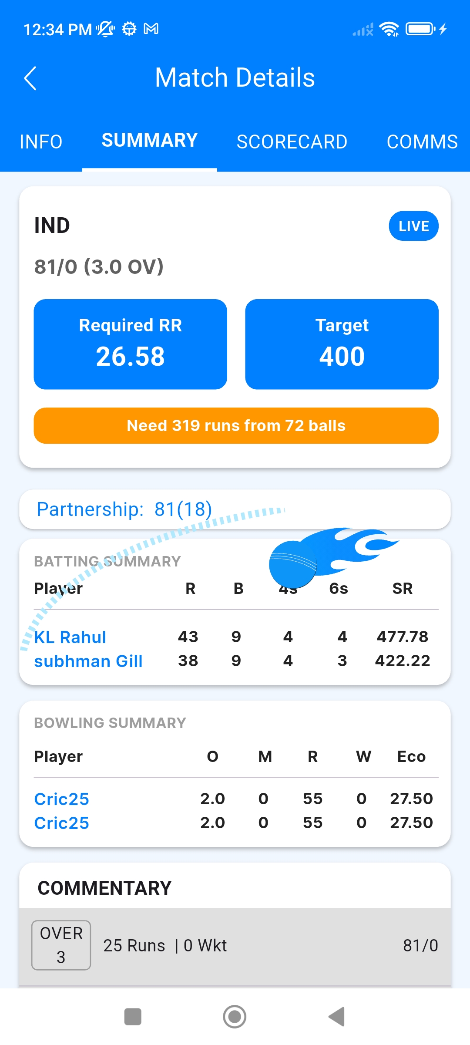The height and width of the screenshot is (1045, 470).
Task: Tap the Required RR card
Action: 131,344
